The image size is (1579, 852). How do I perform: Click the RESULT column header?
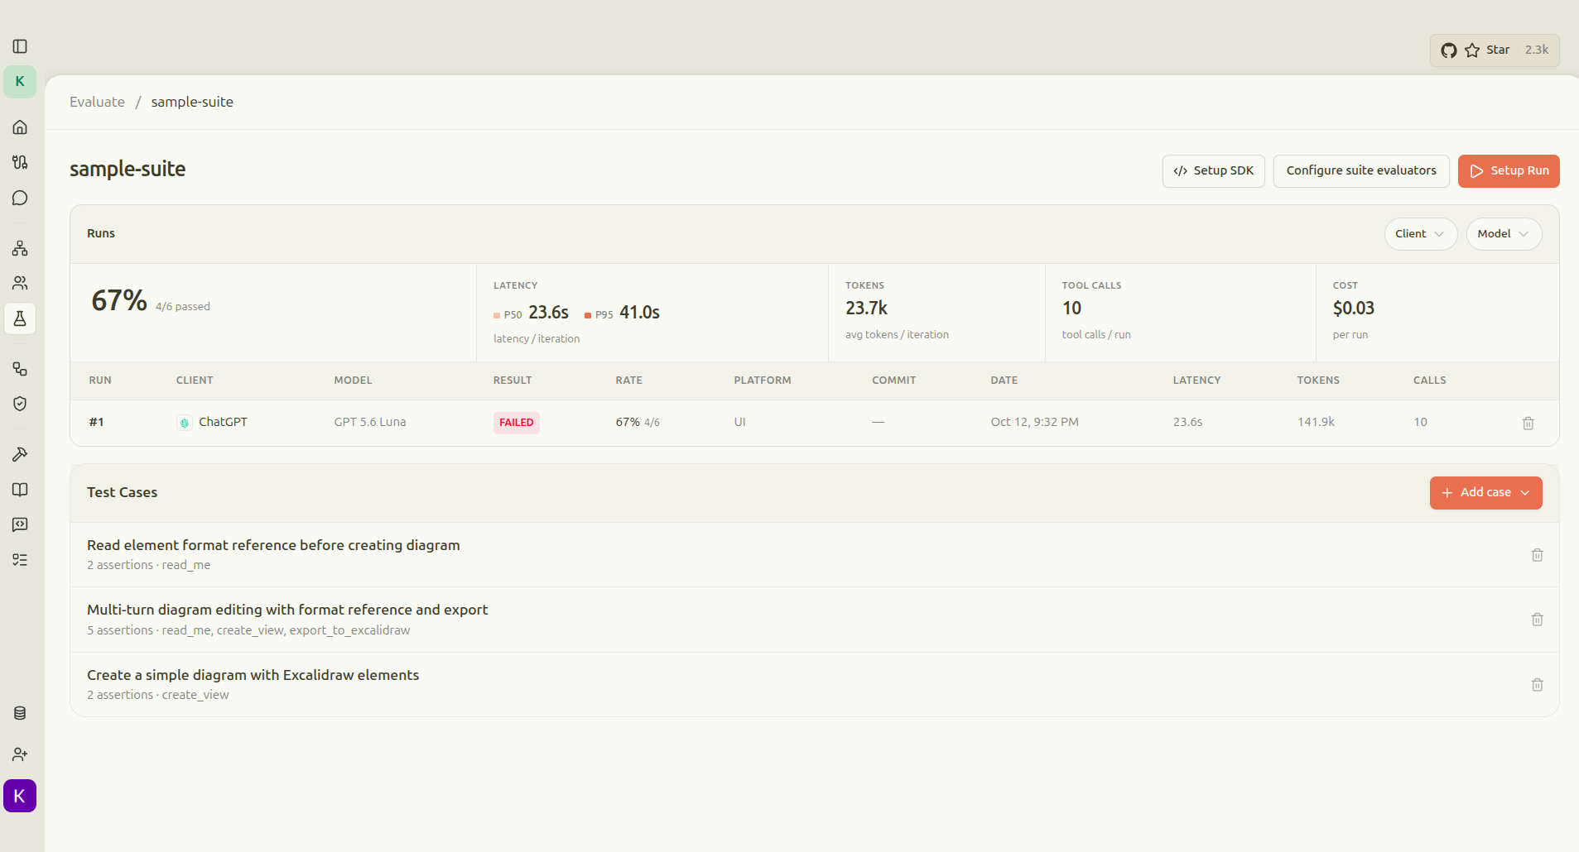(513, 381)
